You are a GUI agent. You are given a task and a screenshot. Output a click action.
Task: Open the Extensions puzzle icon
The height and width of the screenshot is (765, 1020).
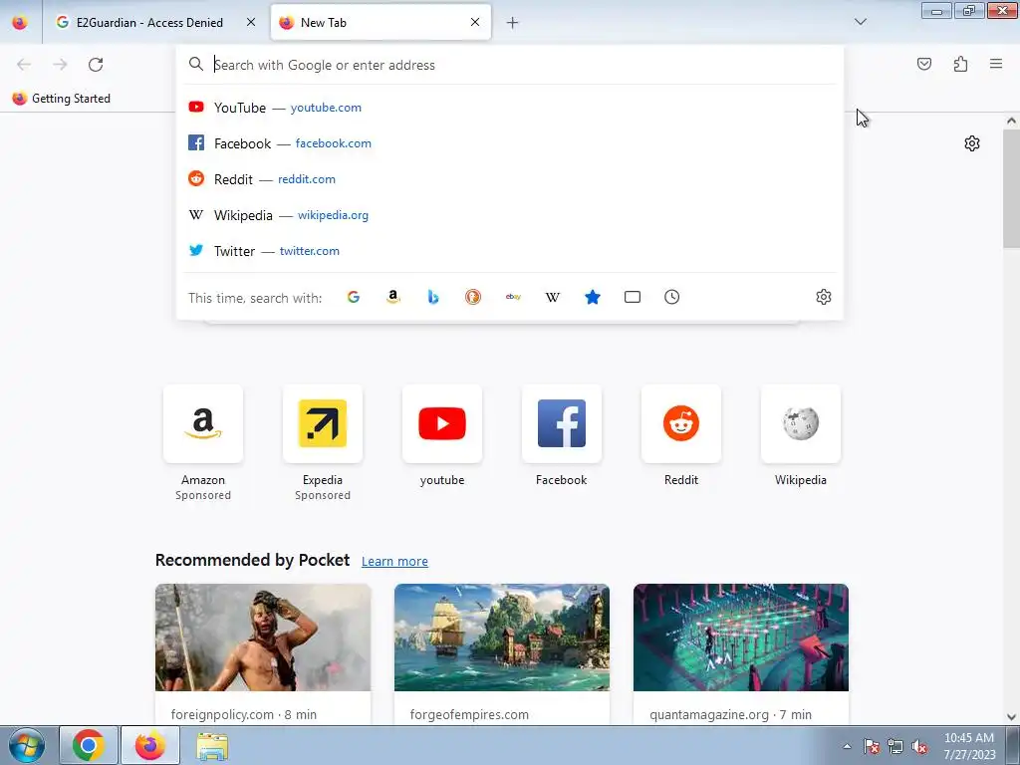[961, 64]
